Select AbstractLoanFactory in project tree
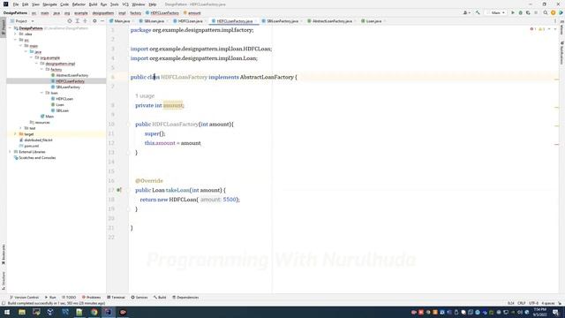The image size is (565, 318). click(72, 75)
